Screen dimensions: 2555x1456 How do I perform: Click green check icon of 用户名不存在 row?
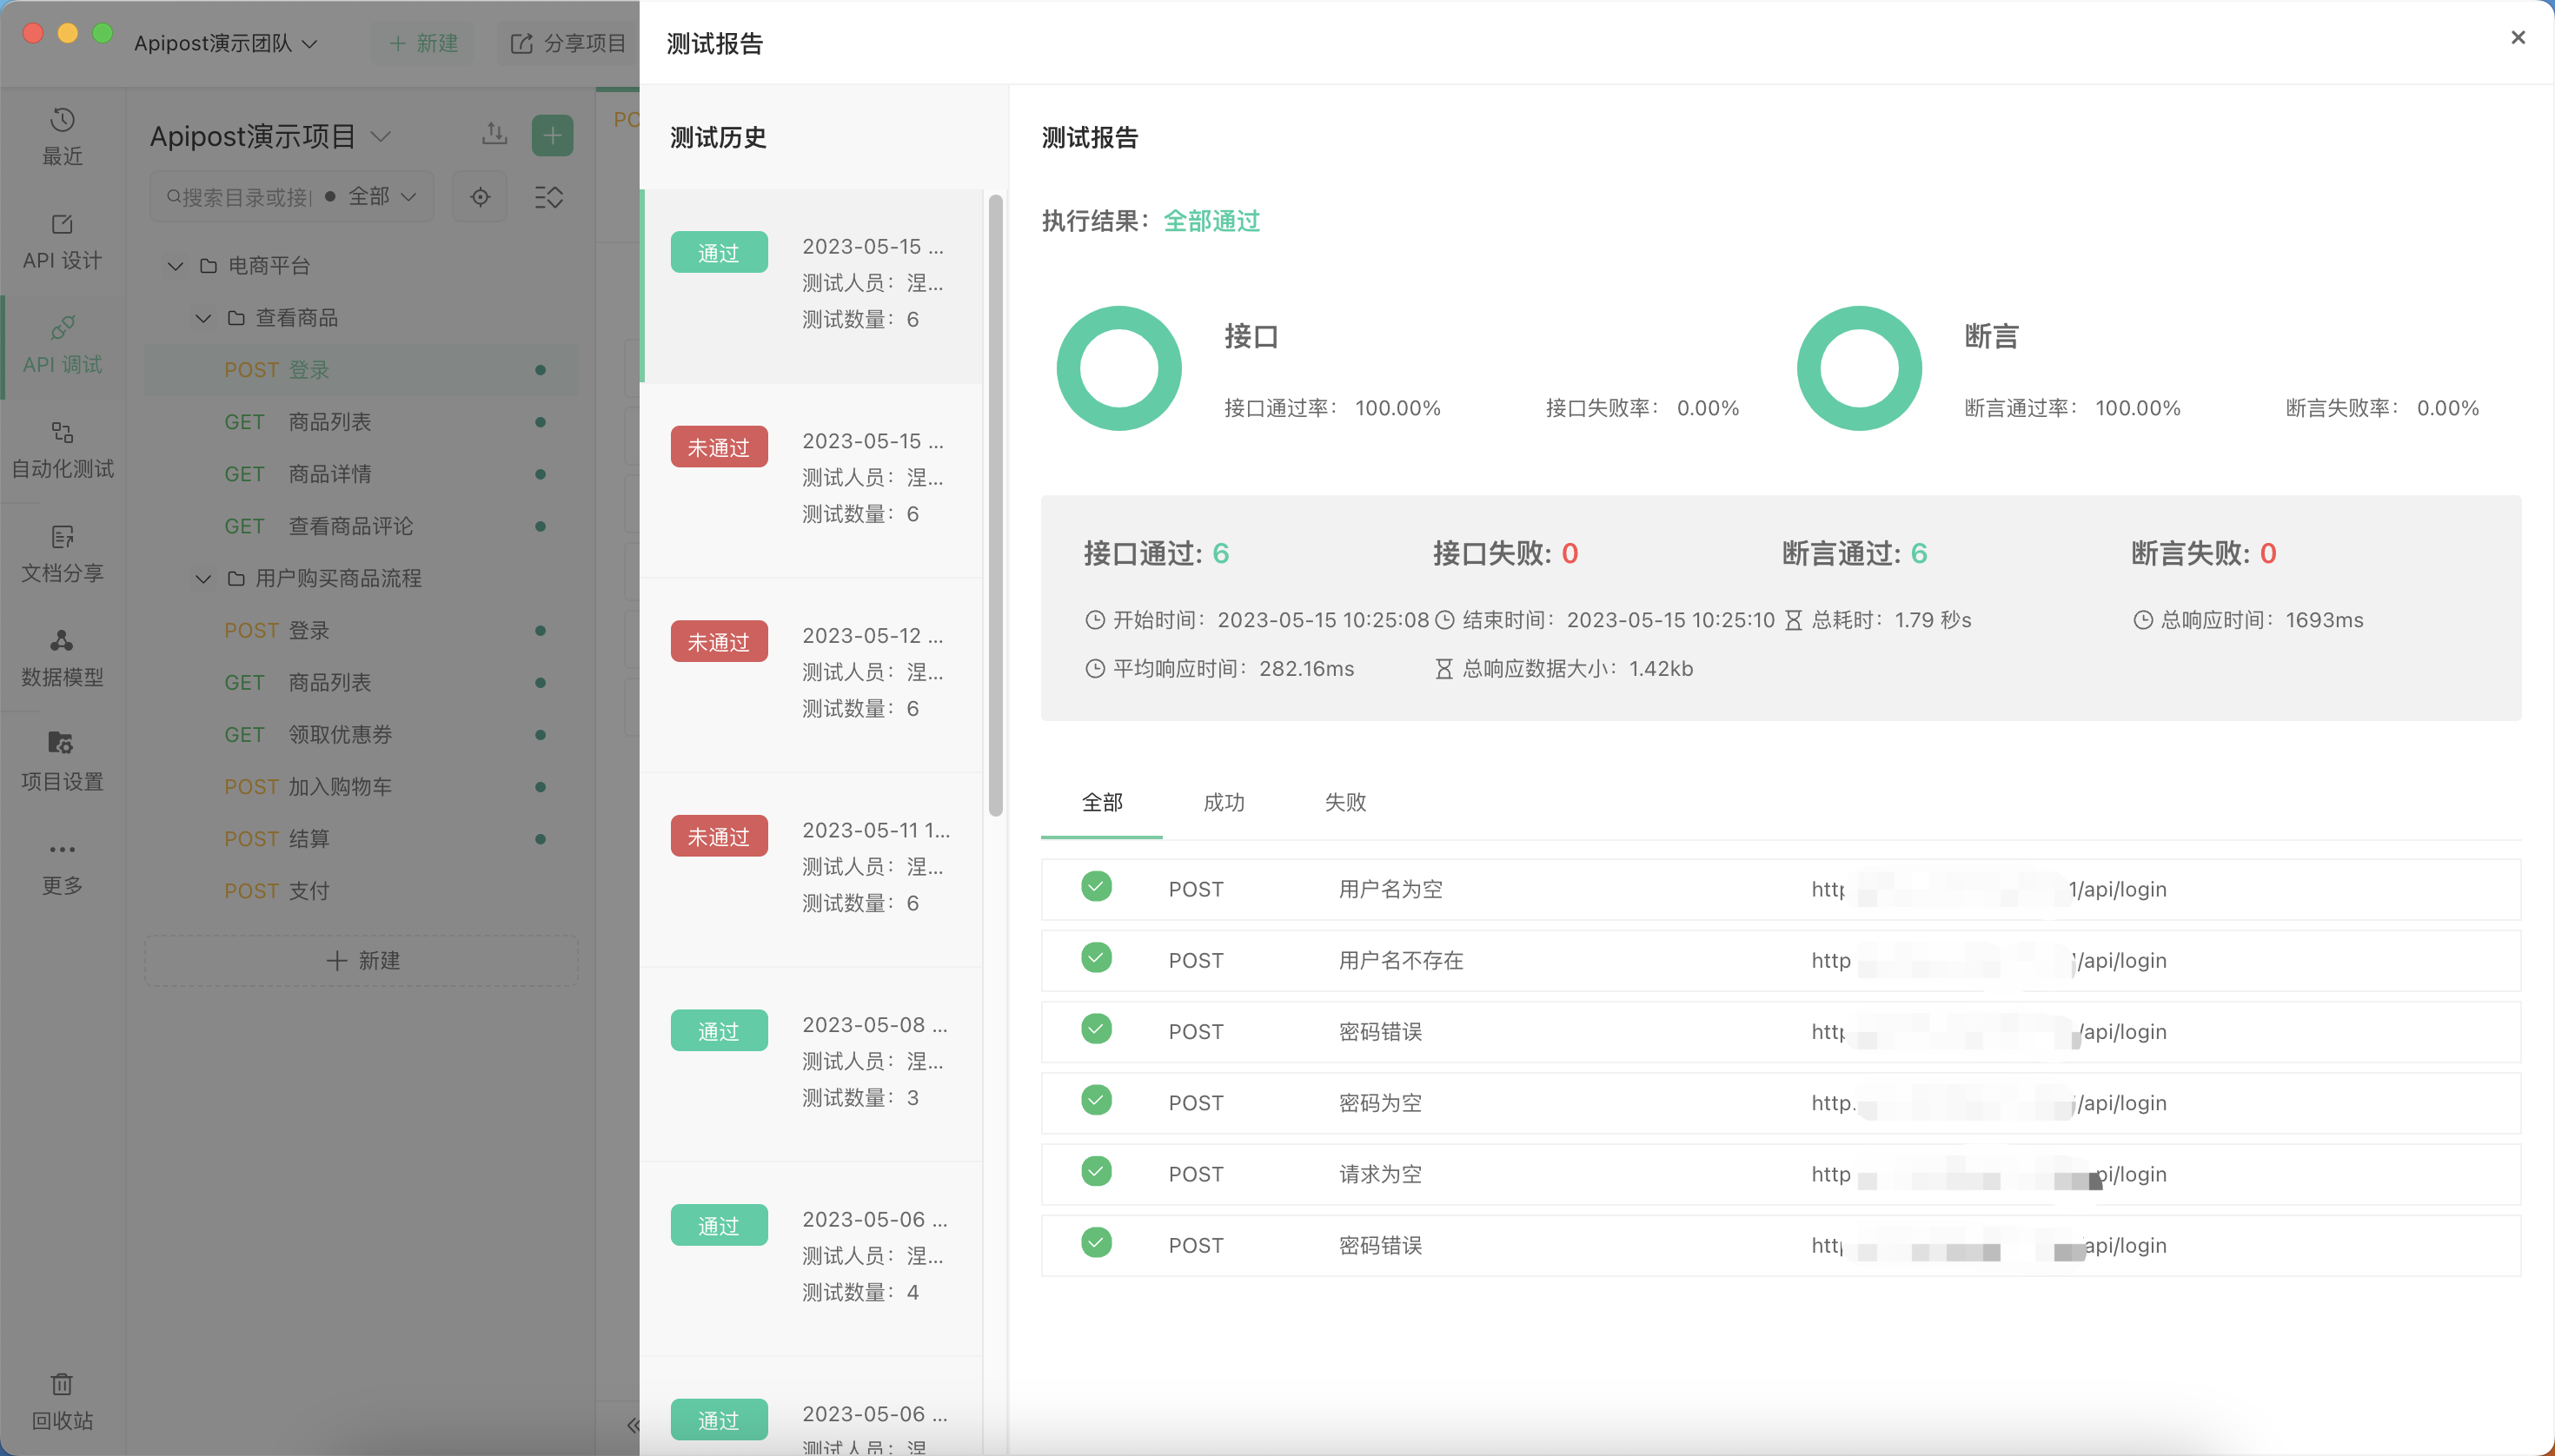pyautogui.click(x=1097, y=957)
